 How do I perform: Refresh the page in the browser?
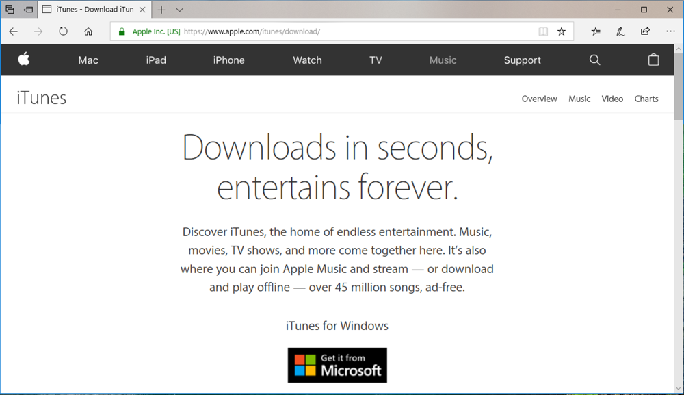(63, 31)
